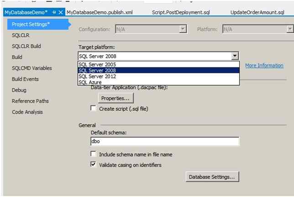Open the SQLCLR Build page
294x197 pixels.
pyautogui.click(x=26, y=46)
